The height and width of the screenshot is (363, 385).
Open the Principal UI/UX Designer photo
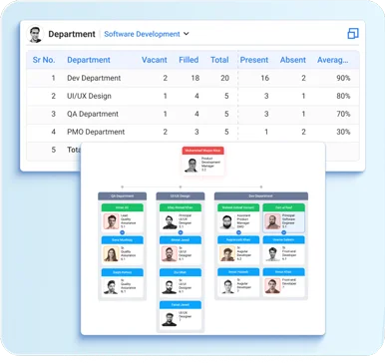(x=170, y=221)
